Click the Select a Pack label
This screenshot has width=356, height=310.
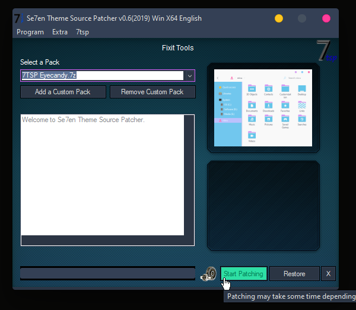point(40,62)
